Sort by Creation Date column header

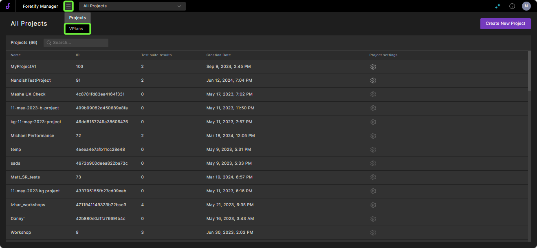[218, 55]
